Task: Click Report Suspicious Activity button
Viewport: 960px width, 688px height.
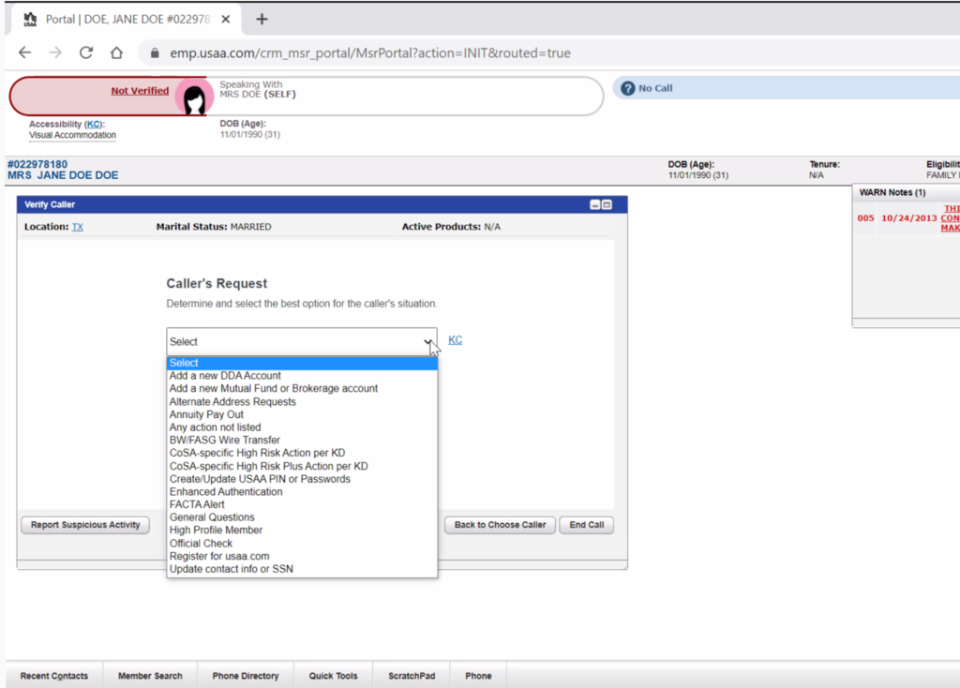Action: (x=85, y=525)
